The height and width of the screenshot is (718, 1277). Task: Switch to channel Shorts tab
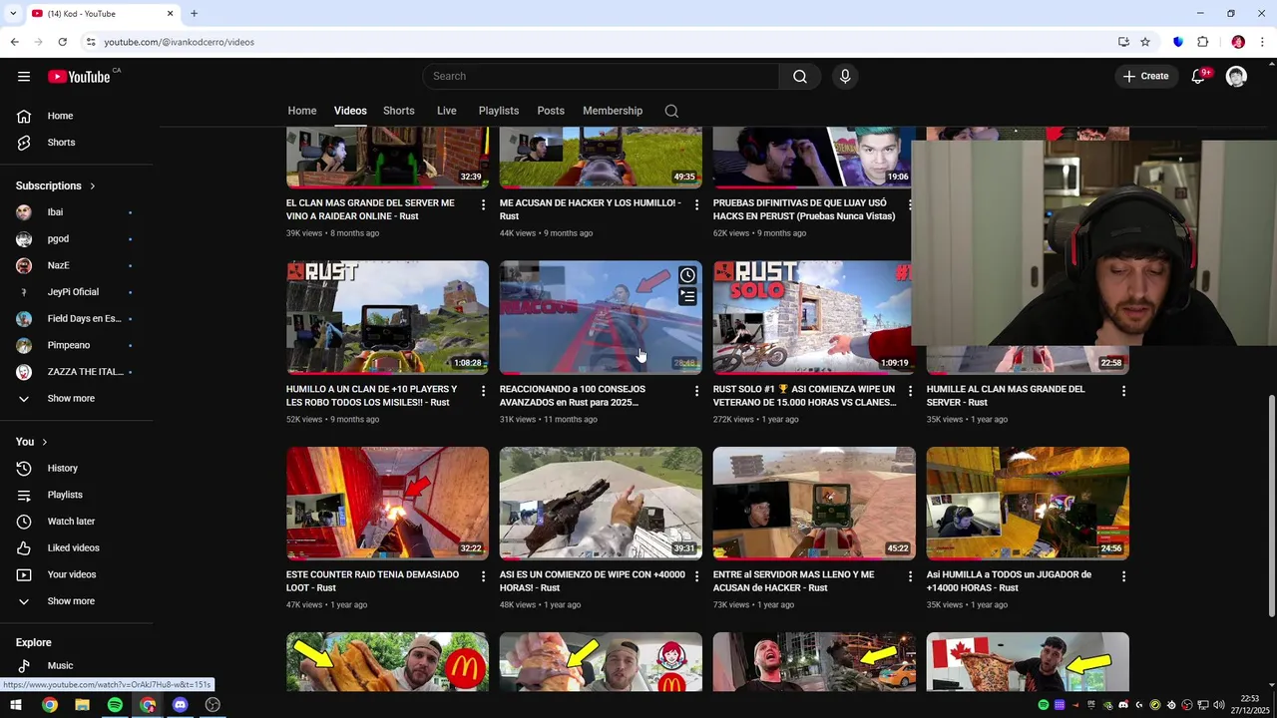pos(399,111)
